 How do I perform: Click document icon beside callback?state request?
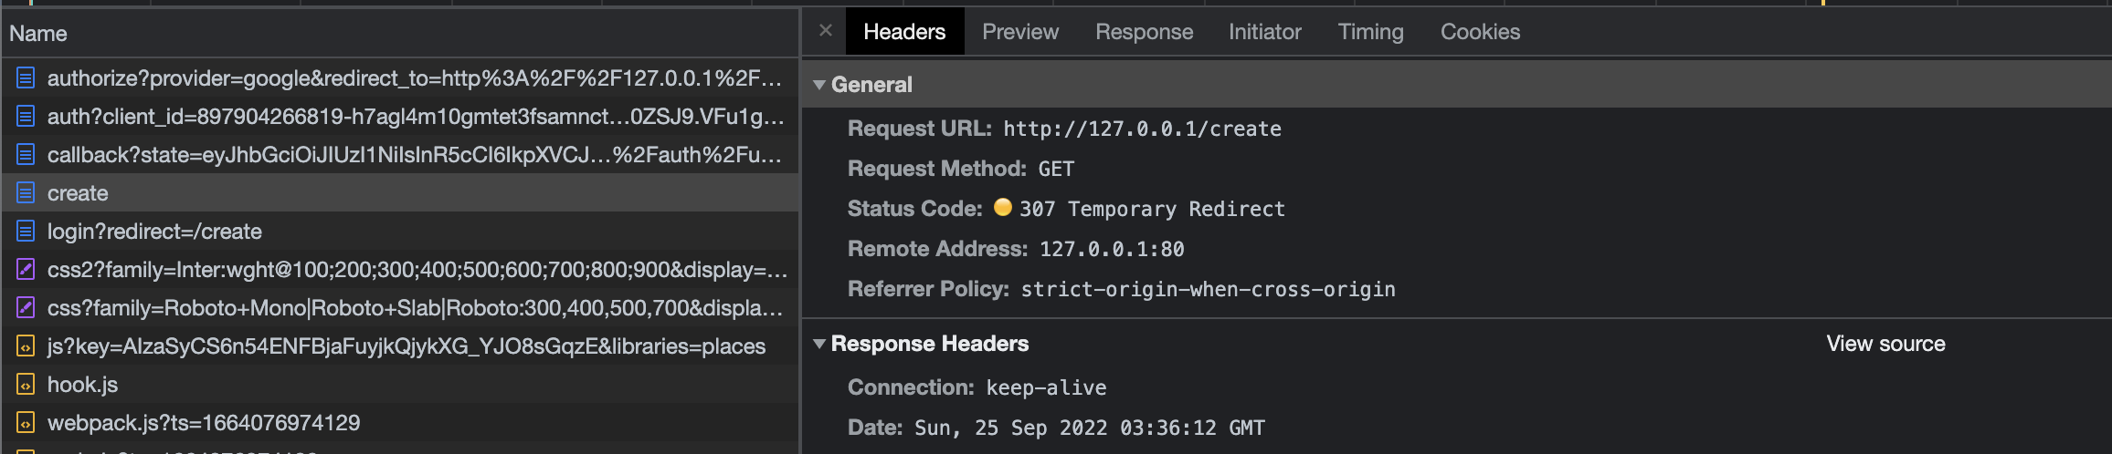pyautogui.click(x=26, y=155)
